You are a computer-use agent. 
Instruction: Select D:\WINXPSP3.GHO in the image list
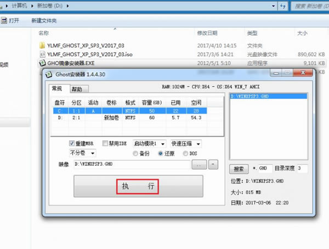(269, 97)
